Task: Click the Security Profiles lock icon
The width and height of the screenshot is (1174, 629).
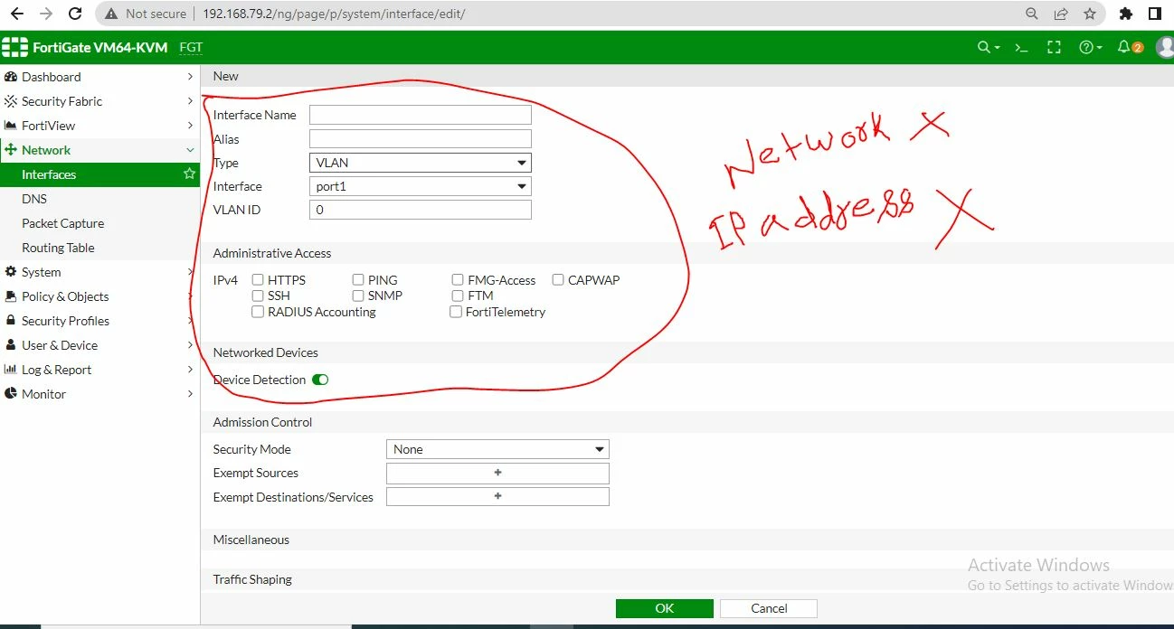Action: point(11,321)
